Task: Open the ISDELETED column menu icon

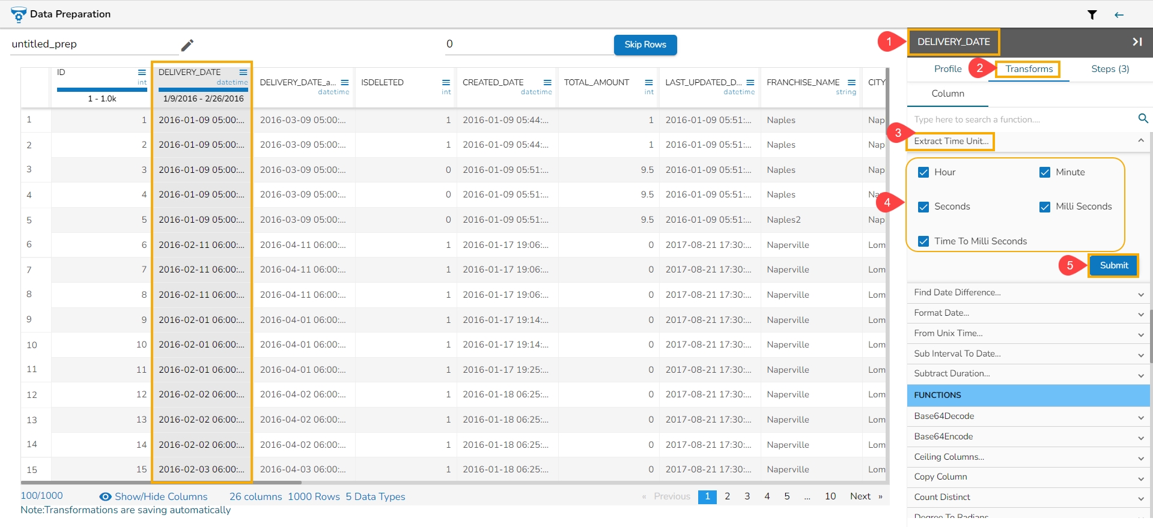Action: coord(446,83)
